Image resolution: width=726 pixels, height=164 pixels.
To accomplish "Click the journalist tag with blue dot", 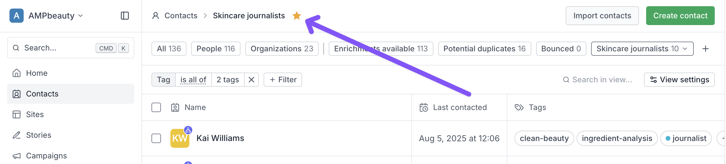I will click(686, 138).
